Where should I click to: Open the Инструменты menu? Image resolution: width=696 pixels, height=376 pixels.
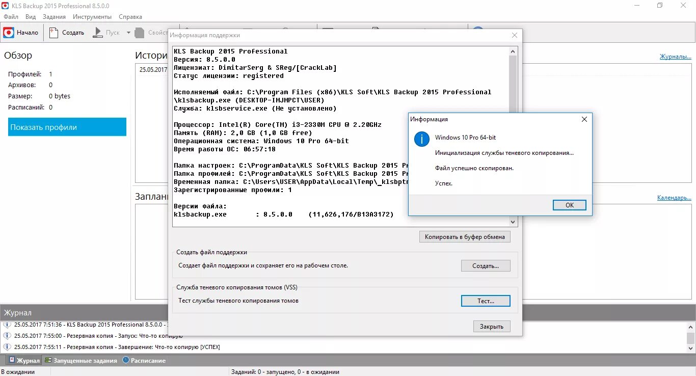coord(92,17)
